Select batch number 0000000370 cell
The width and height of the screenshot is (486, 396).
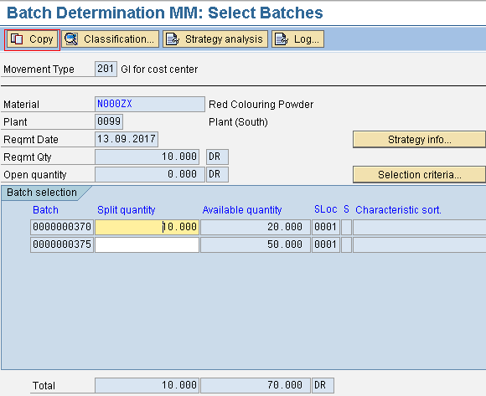62,227
